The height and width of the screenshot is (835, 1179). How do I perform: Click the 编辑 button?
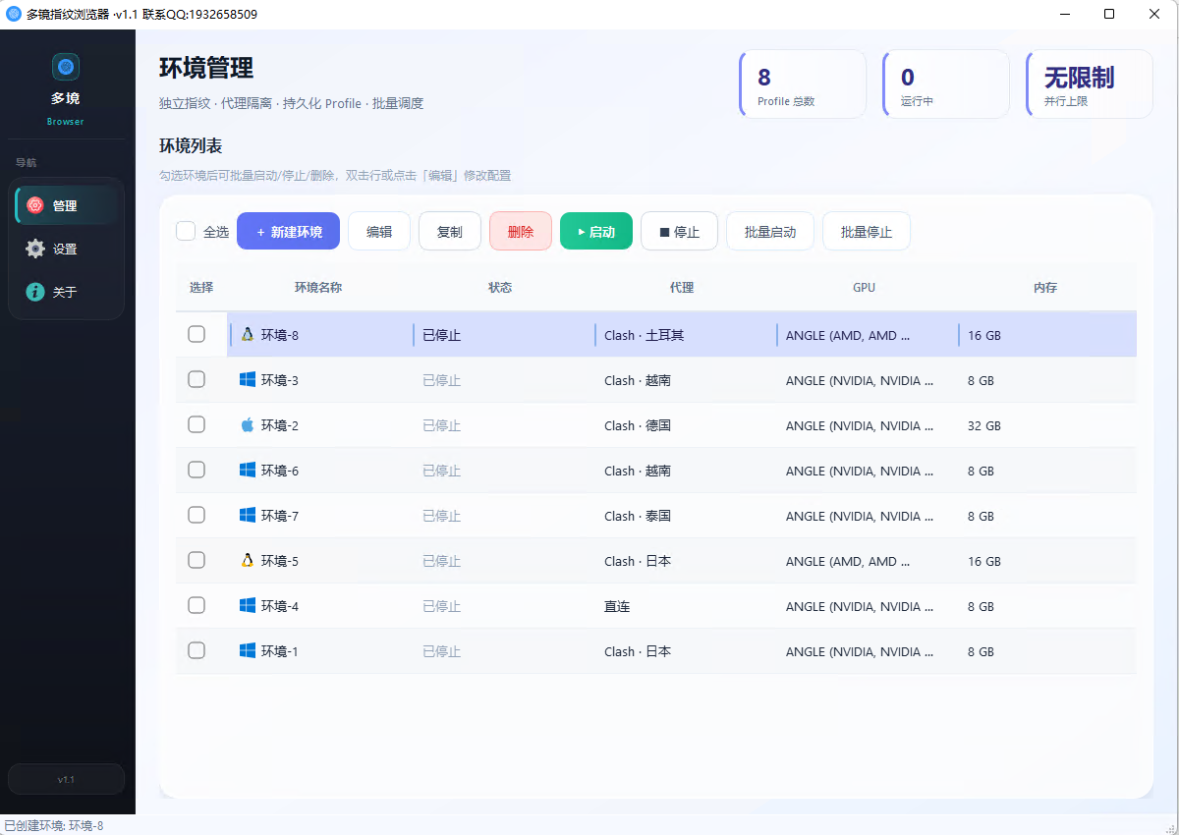pos(379,231)
